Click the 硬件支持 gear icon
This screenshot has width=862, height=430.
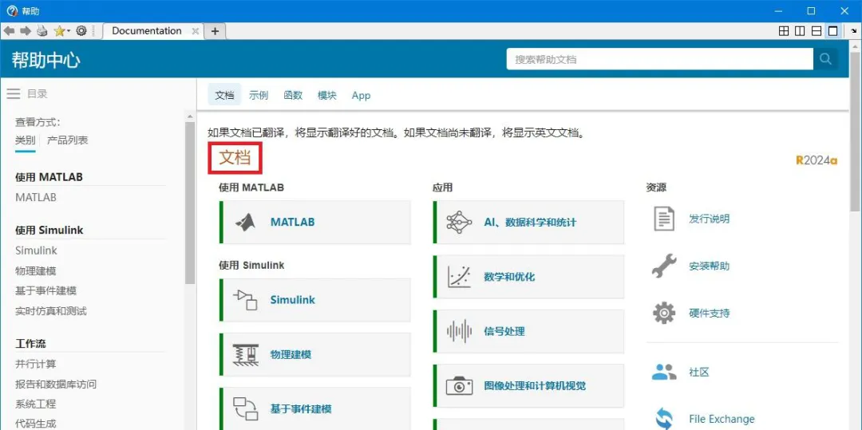pos(664,314)
